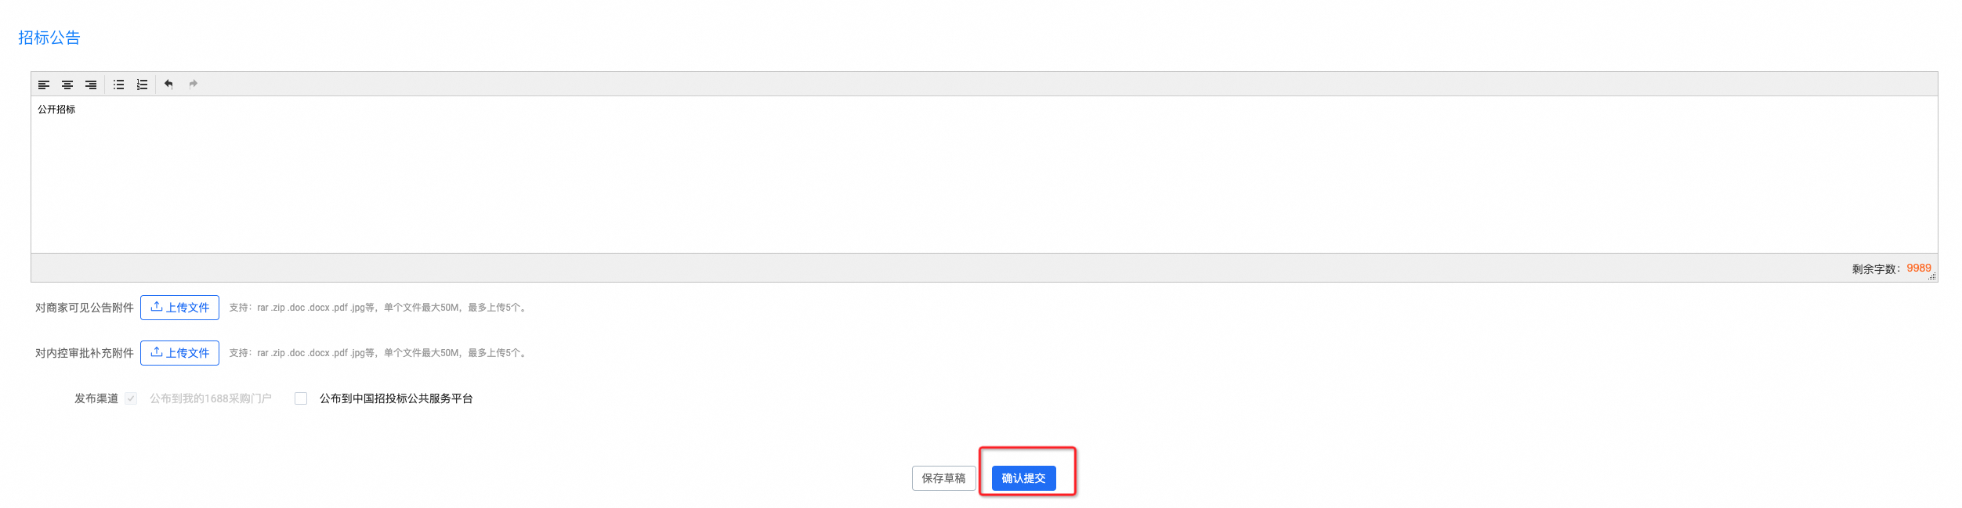
Task: Click the 公开招标 text in the editor
Action: coord(56,110)
